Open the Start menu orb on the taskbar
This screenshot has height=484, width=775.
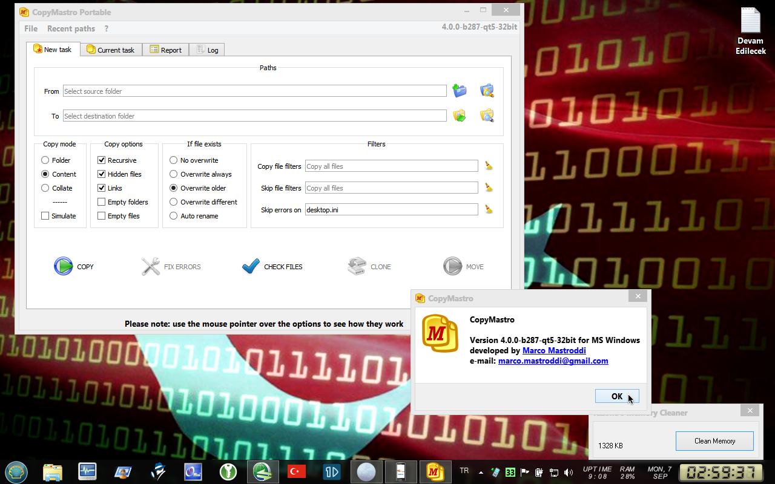click(15, 472)
